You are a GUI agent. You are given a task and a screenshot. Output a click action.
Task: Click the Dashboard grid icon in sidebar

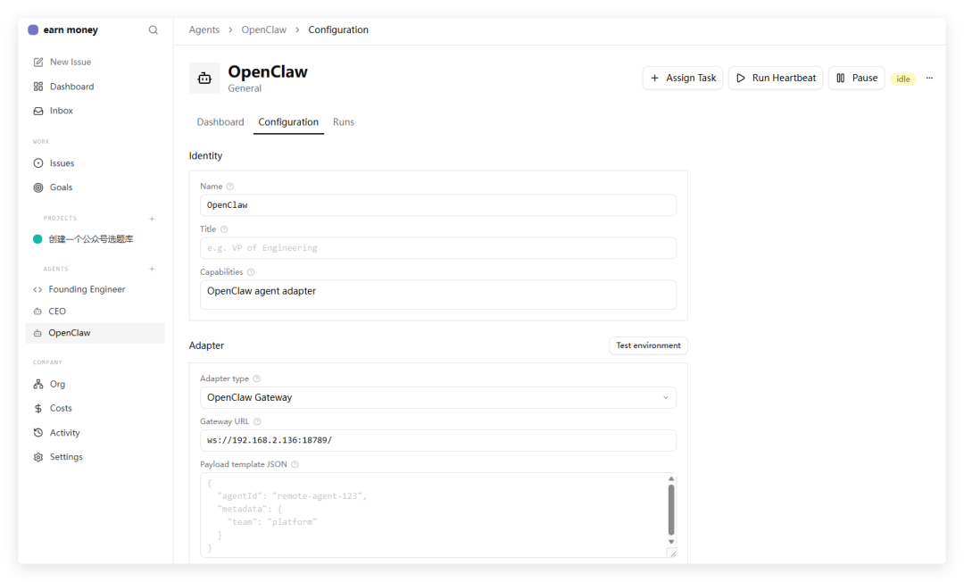38,87
